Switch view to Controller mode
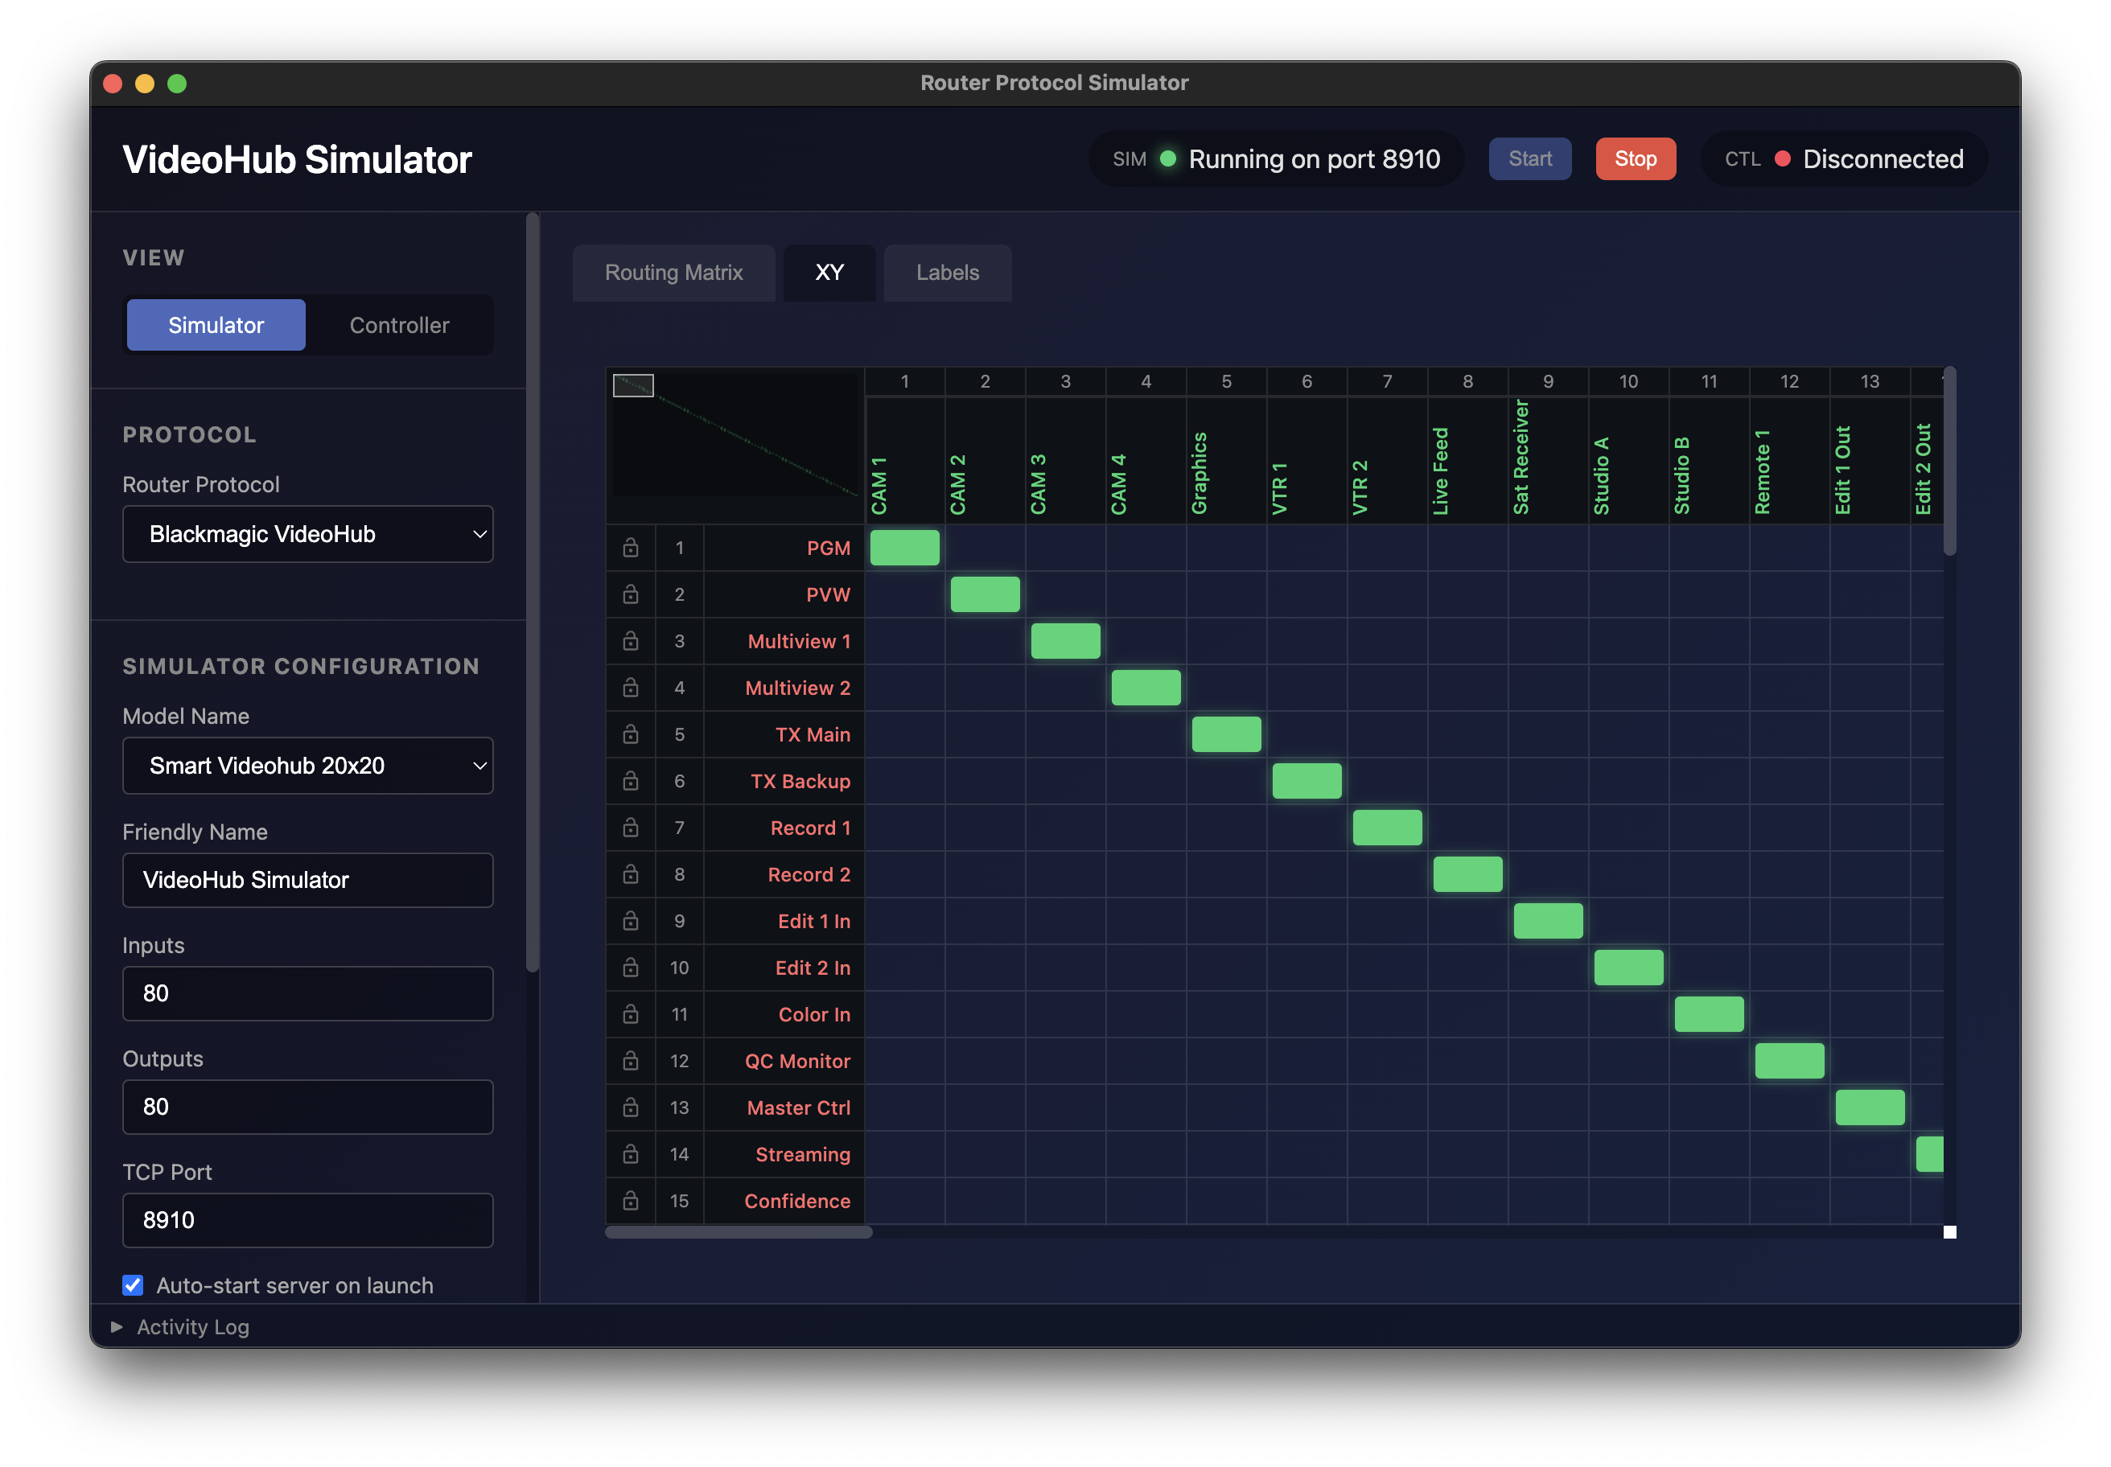2111x1467 pixels. (x=399, y=324)
